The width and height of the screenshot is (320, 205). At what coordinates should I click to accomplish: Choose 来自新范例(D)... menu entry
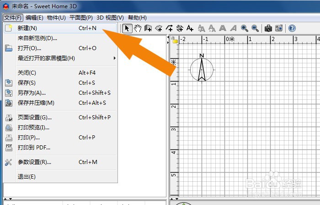[x=60, y=38]
